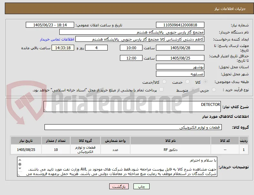254x195 pixels.
Task: Click the need number field 1105096412000818
Action: coord(180,25)
